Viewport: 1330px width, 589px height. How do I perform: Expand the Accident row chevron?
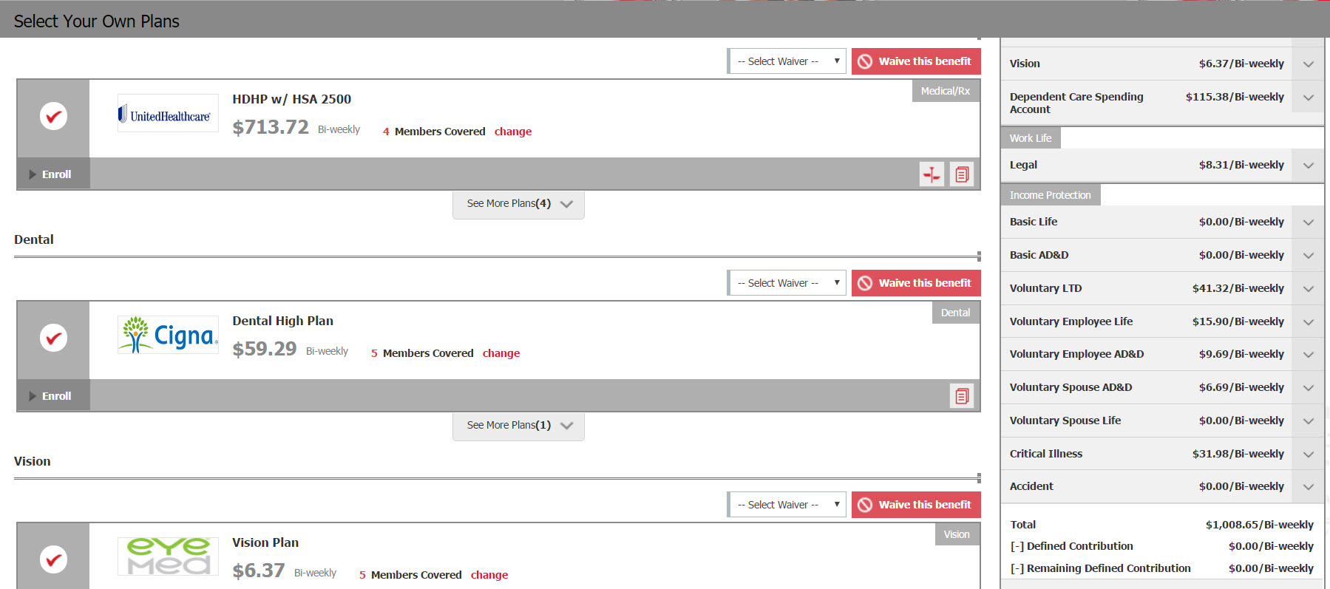click(x=1308, y=487)
